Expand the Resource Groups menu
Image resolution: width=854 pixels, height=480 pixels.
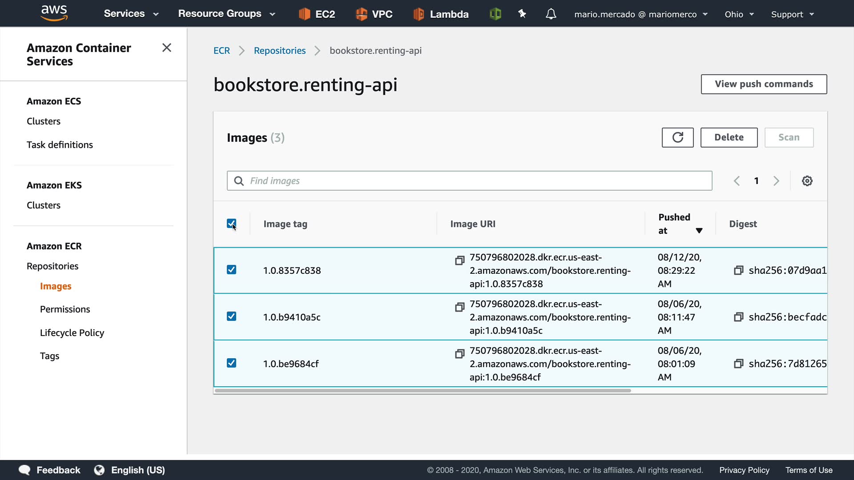[226, 14]
